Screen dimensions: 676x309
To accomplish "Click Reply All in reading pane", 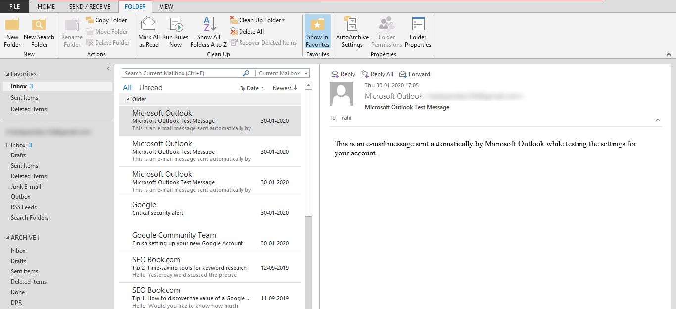I will (377, 74).
